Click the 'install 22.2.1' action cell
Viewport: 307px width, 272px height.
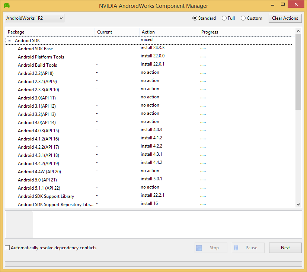click(152, 195)
